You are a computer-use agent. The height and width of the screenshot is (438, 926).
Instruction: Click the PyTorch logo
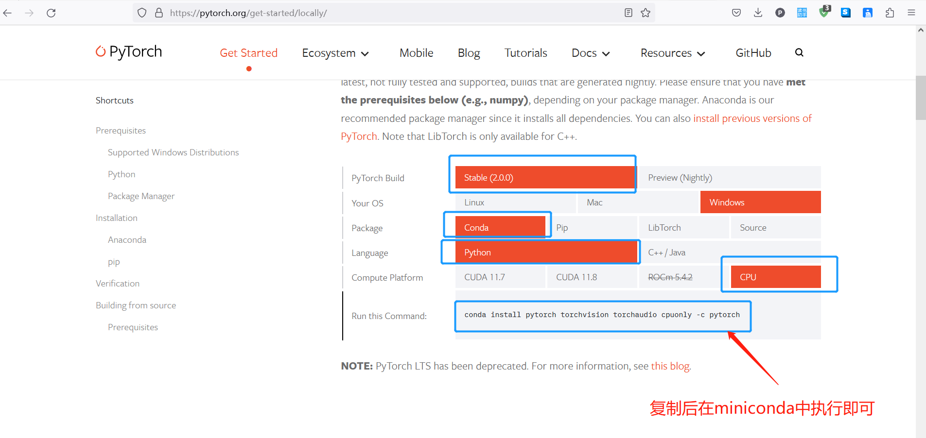[x=129, y=51]
